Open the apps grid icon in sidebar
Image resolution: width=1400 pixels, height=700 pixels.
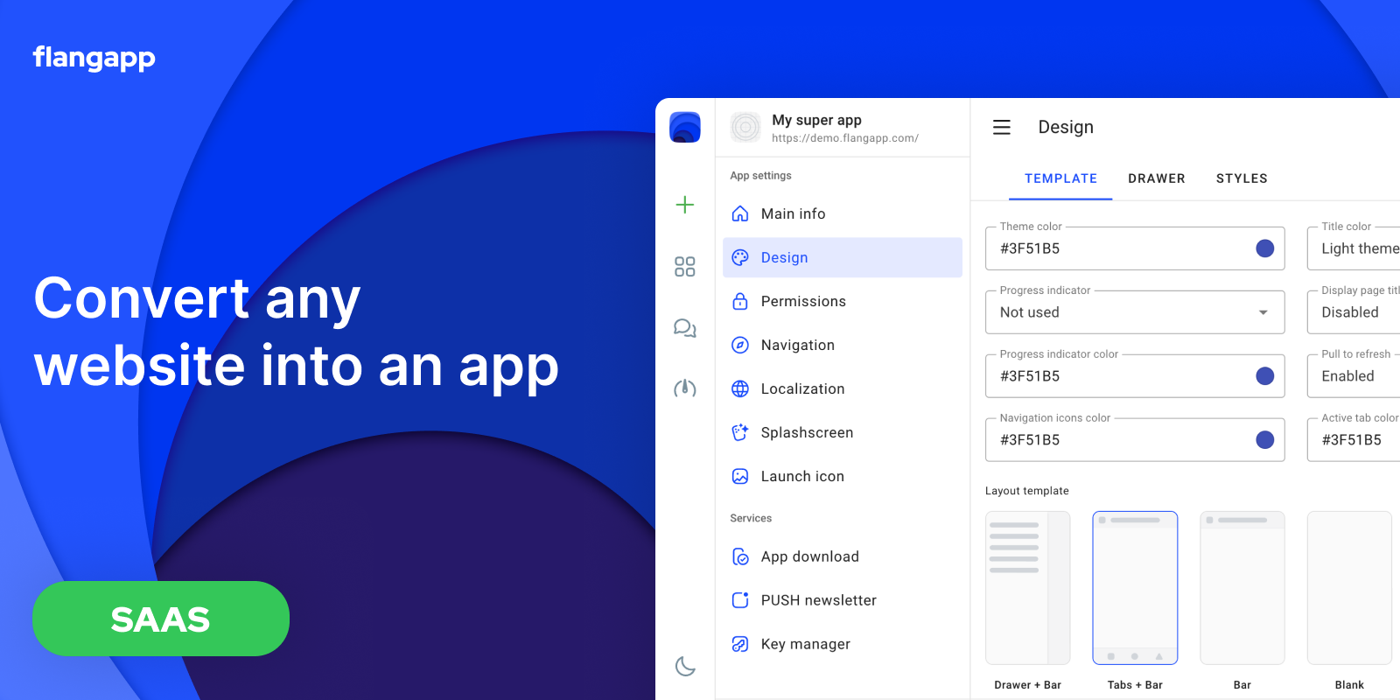685,267
